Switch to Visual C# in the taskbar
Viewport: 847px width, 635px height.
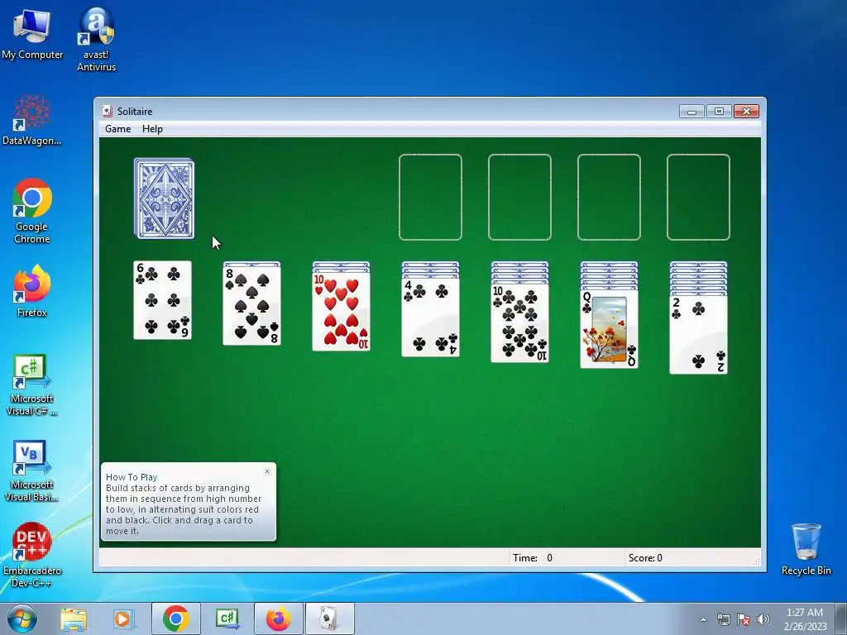click(x=227, y=618)
